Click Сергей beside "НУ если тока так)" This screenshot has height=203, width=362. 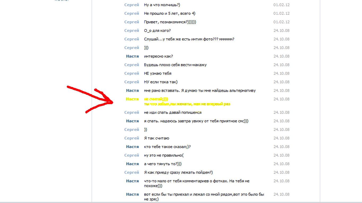[132, 82]
